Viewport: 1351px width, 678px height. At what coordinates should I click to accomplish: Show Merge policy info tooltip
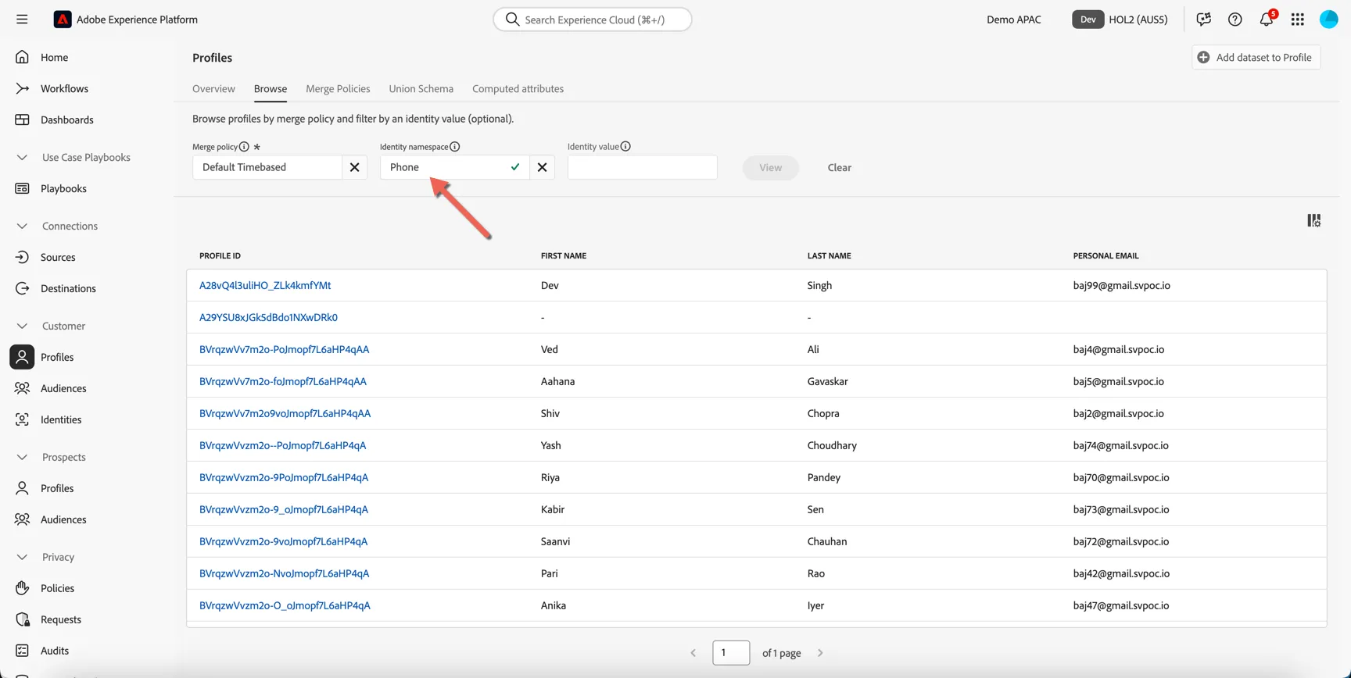[x=245, y=147]
